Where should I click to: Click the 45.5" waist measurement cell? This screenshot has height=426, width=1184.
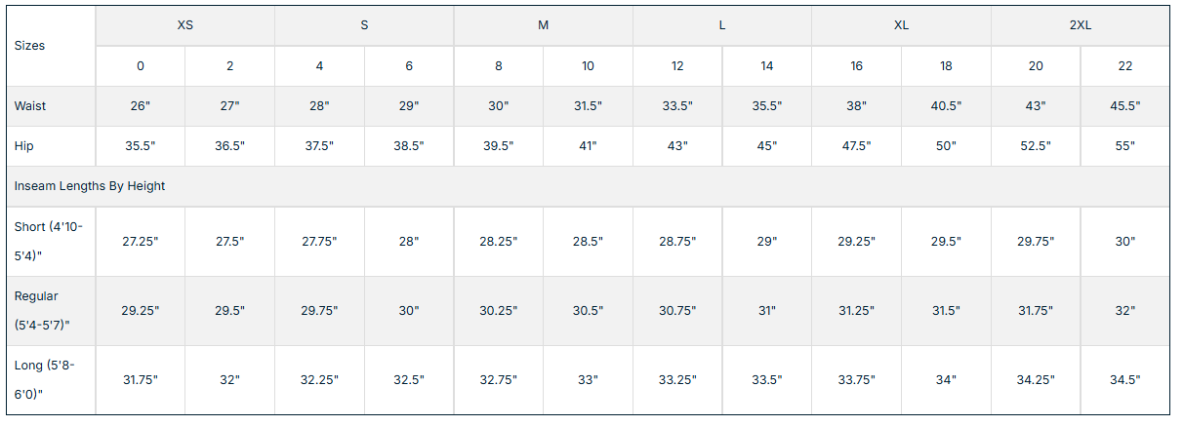[x=1124, y=105]
